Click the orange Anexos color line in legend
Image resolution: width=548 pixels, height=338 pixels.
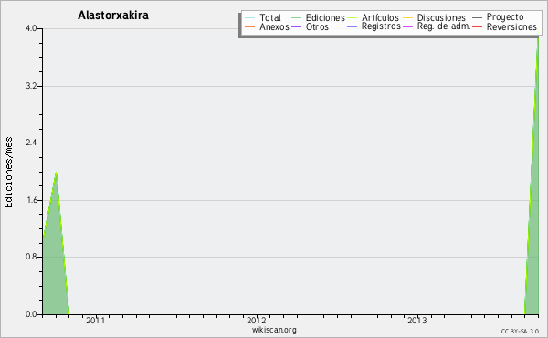click(x=250, y=26)
